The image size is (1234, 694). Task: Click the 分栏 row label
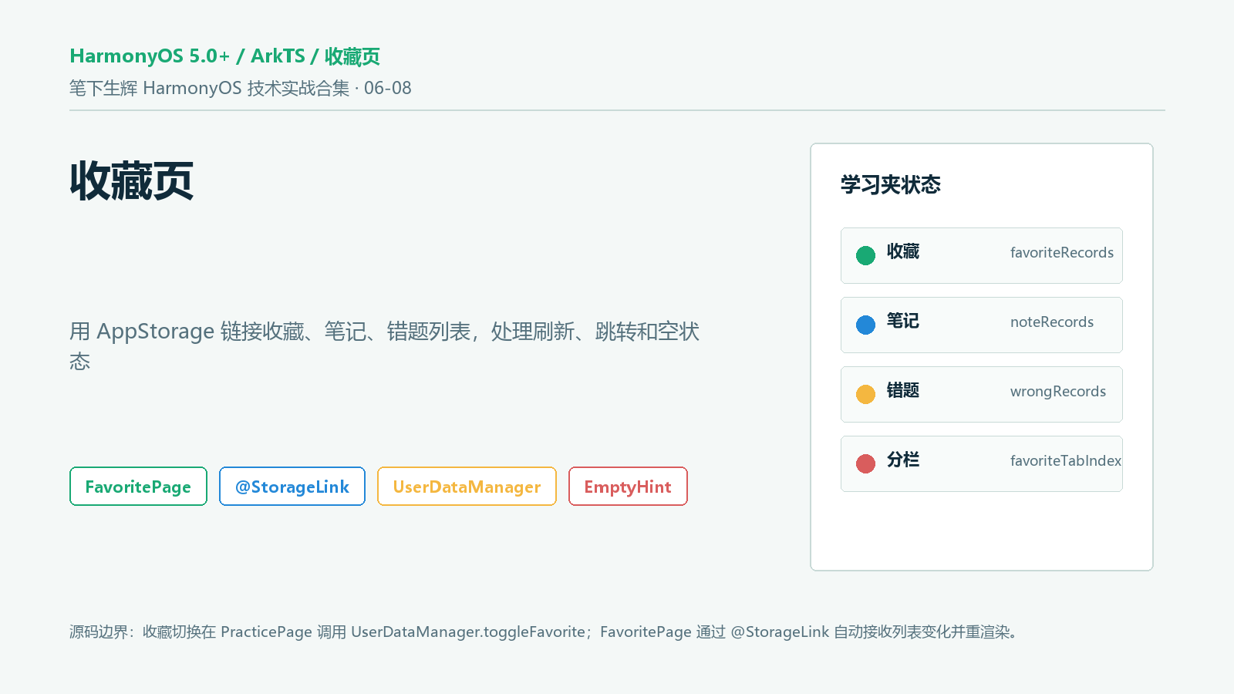pyautogui.click(x=903, y=460)
